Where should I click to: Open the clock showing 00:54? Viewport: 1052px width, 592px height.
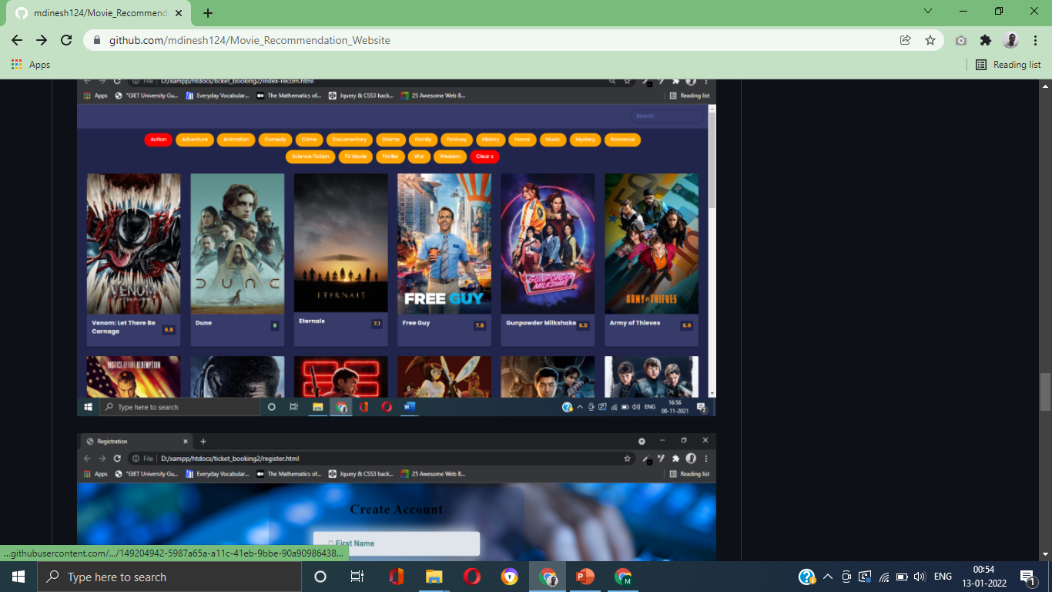point(983,577)
